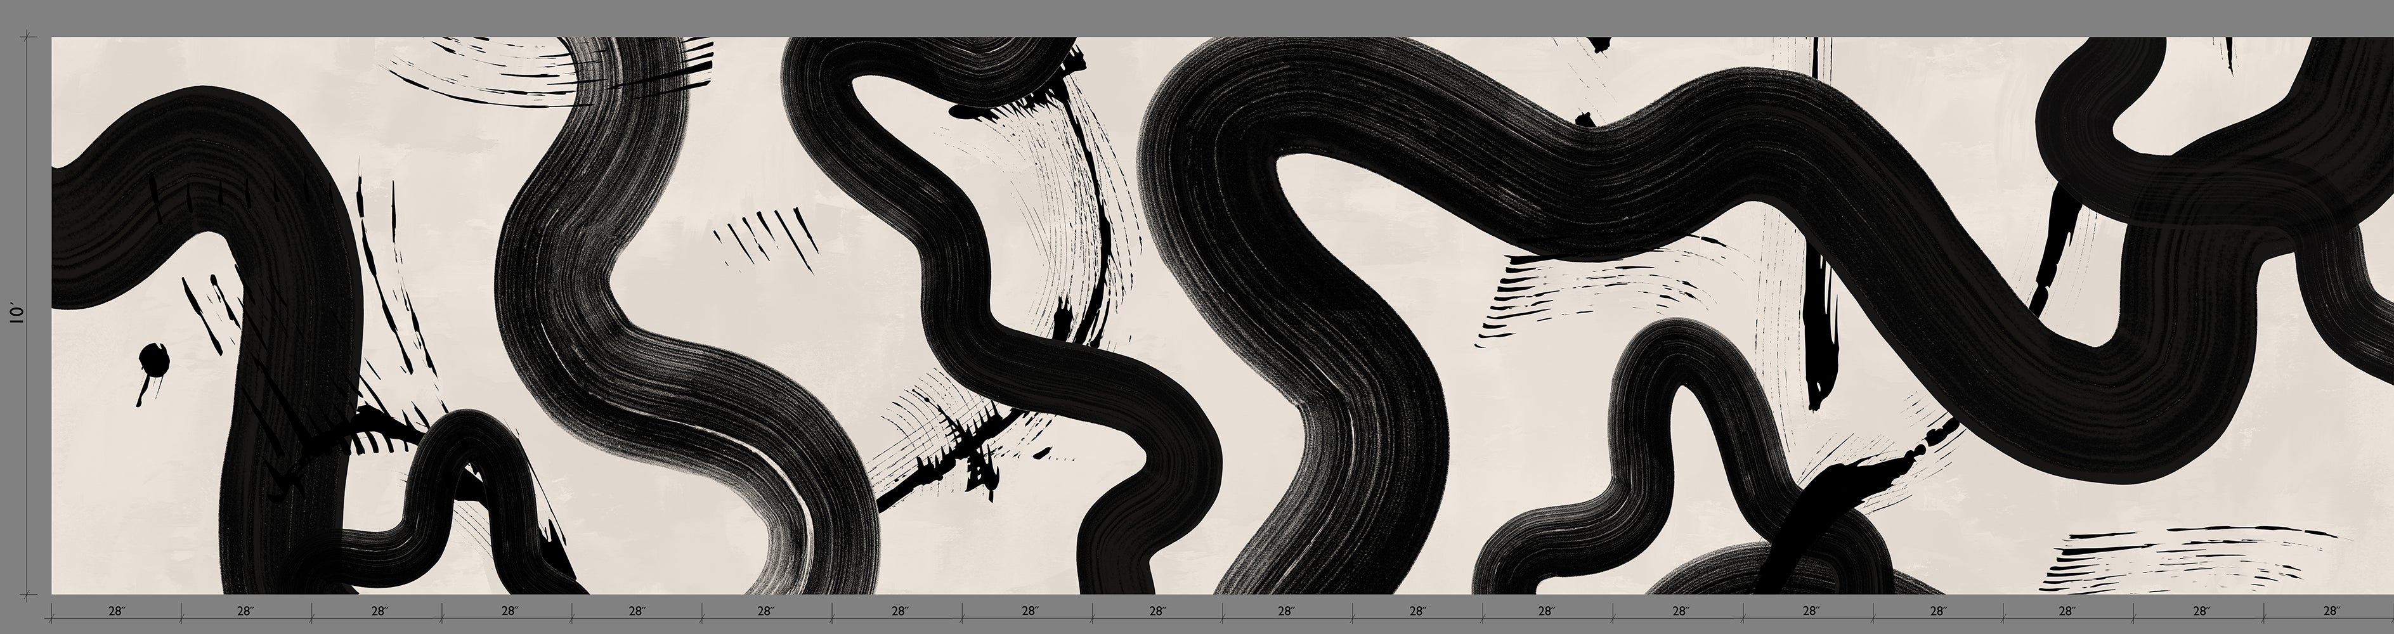
Task: Pick the fifth 28″ panel width label
Action: click(637, 612)
